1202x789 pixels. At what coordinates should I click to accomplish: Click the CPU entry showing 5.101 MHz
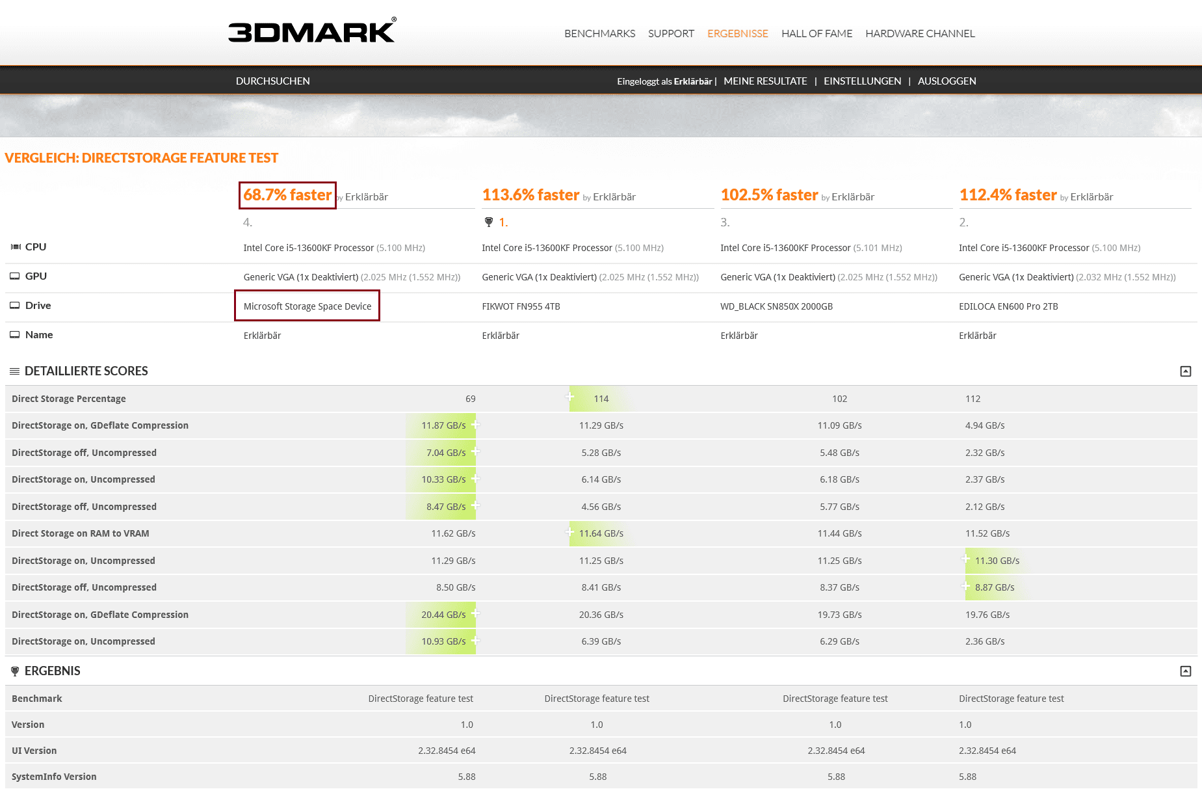coord(811,248)
